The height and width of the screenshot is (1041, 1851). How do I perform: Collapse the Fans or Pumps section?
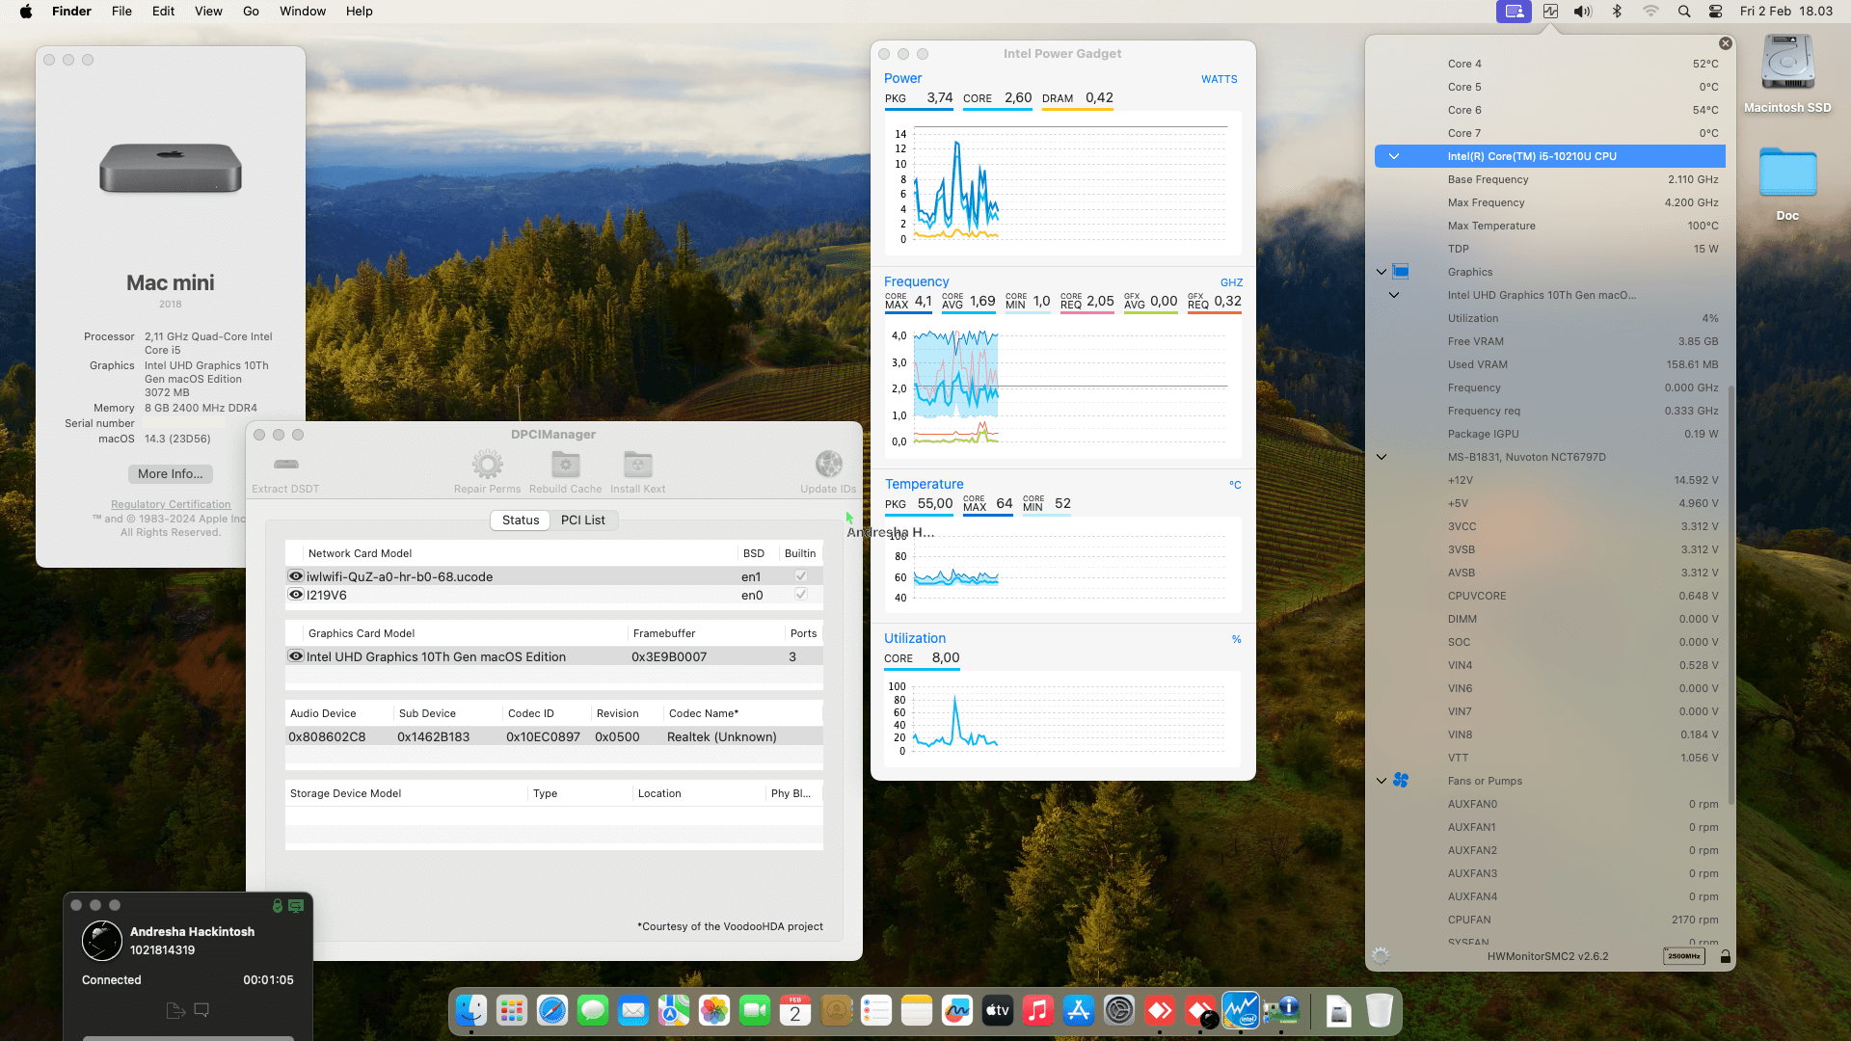coord(1382,781)
